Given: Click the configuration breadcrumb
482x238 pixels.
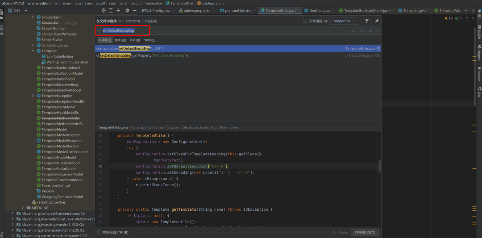Looking at the screenshot, I should pyautogui.click(x=211, y=3).
